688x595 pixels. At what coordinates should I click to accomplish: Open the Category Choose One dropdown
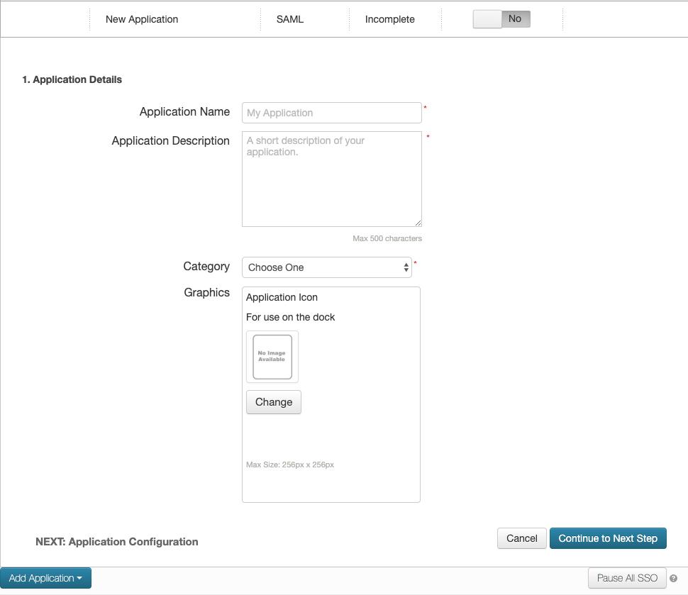pos(327,267)
